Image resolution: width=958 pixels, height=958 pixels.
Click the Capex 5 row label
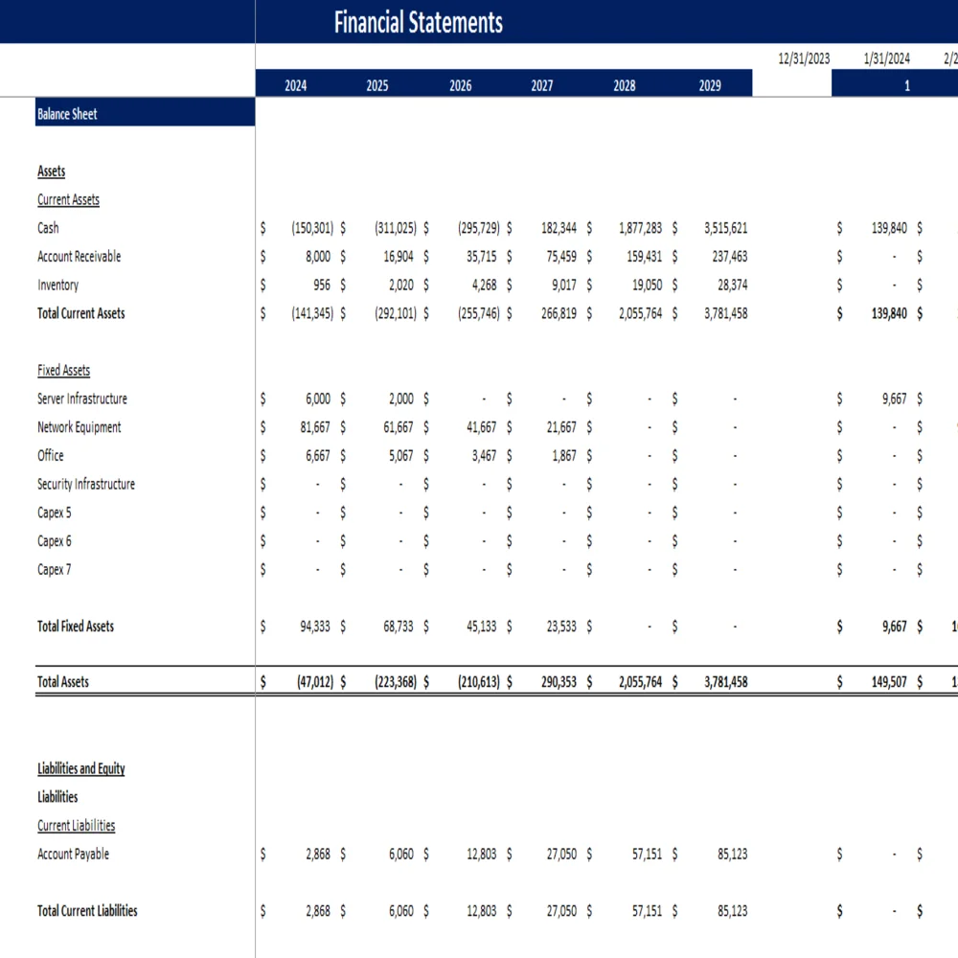tap(53, 513)
